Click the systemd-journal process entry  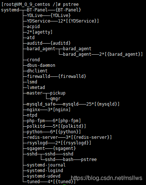coord(46,165)
